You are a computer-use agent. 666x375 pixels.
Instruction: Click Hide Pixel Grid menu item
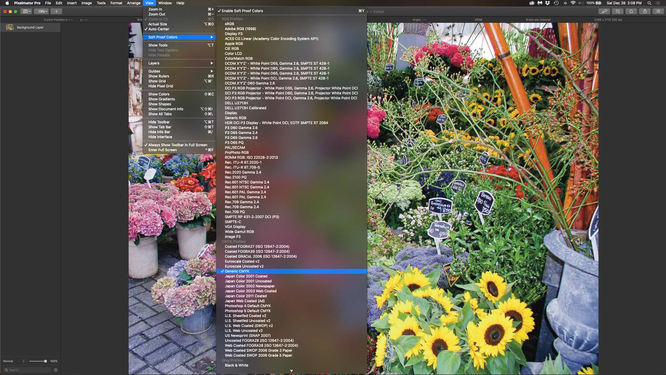pos(179,86)
